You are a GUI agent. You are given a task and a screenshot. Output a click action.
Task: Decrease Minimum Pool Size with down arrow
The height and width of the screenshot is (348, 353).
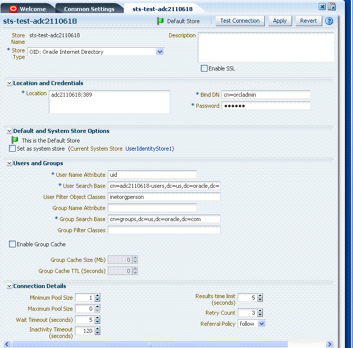coord(97,300)
